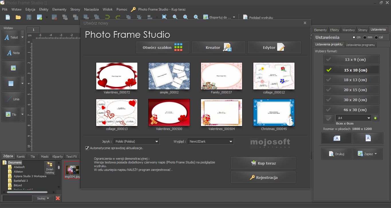This screenshot has height=208, width=391.
Task: Open the Język dropdown
Action: coord(136,141)
